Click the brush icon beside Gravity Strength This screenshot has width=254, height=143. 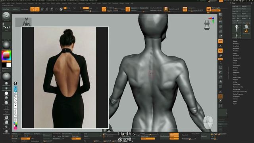tap(165, 9)
